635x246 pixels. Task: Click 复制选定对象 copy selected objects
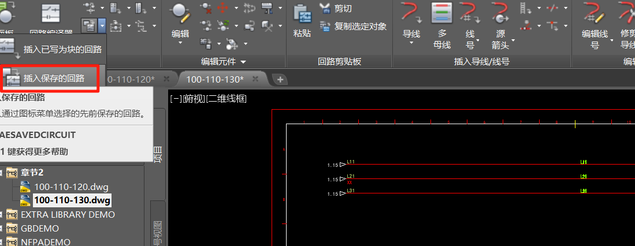pyautogui.click(x=352, y=27)
